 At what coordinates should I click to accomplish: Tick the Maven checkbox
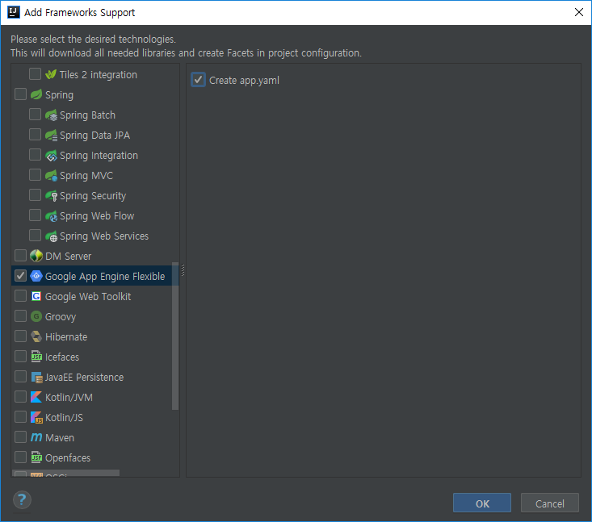click(x=20, y=437)
